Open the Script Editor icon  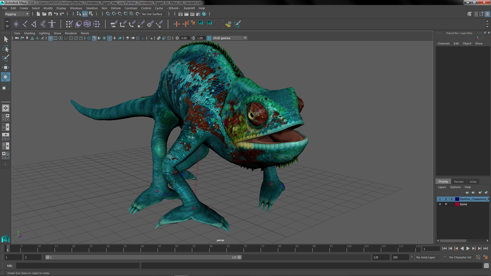point(486,266)
